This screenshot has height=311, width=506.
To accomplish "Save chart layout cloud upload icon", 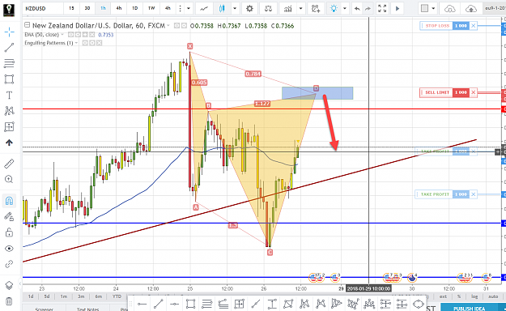I will 471,9.
